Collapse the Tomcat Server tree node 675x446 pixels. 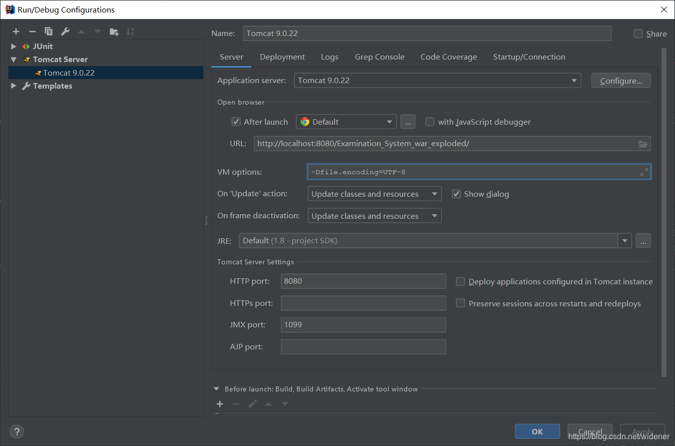coord(14,59)
